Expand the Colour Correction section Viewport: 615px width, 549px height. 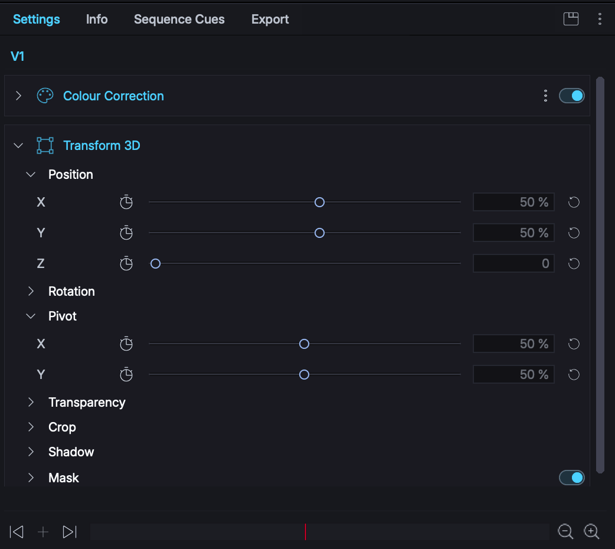[18, 96]
